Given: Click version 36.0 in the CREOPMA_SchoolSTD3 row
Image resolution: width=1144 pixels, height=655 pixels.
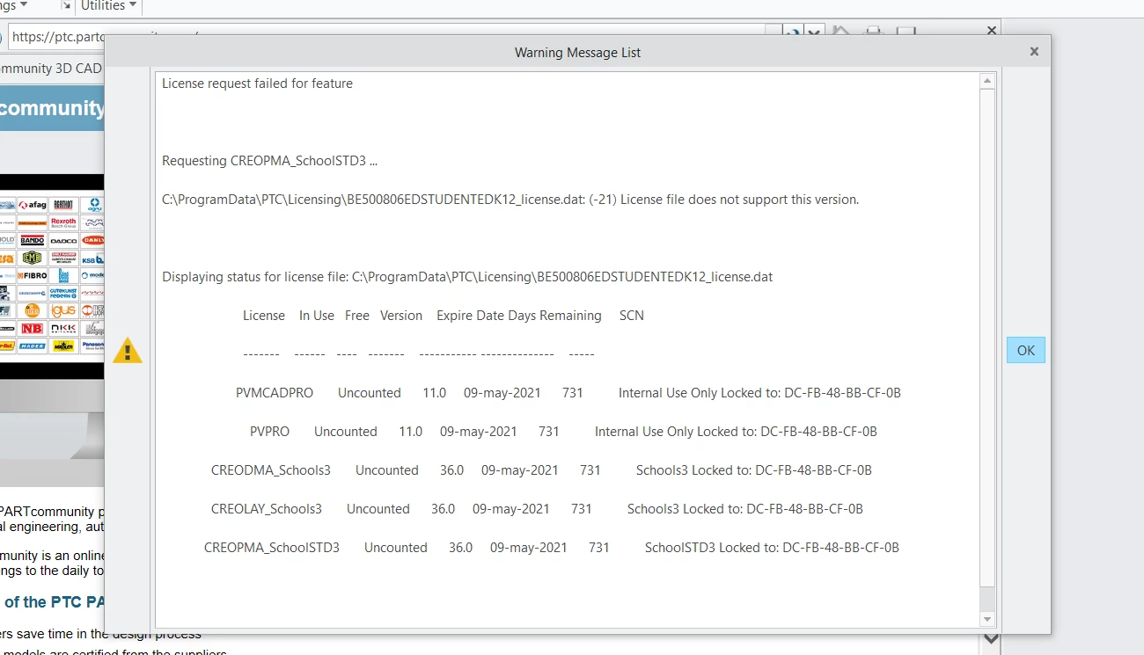Looking at the screenshot, I should (x=461, y=548).
